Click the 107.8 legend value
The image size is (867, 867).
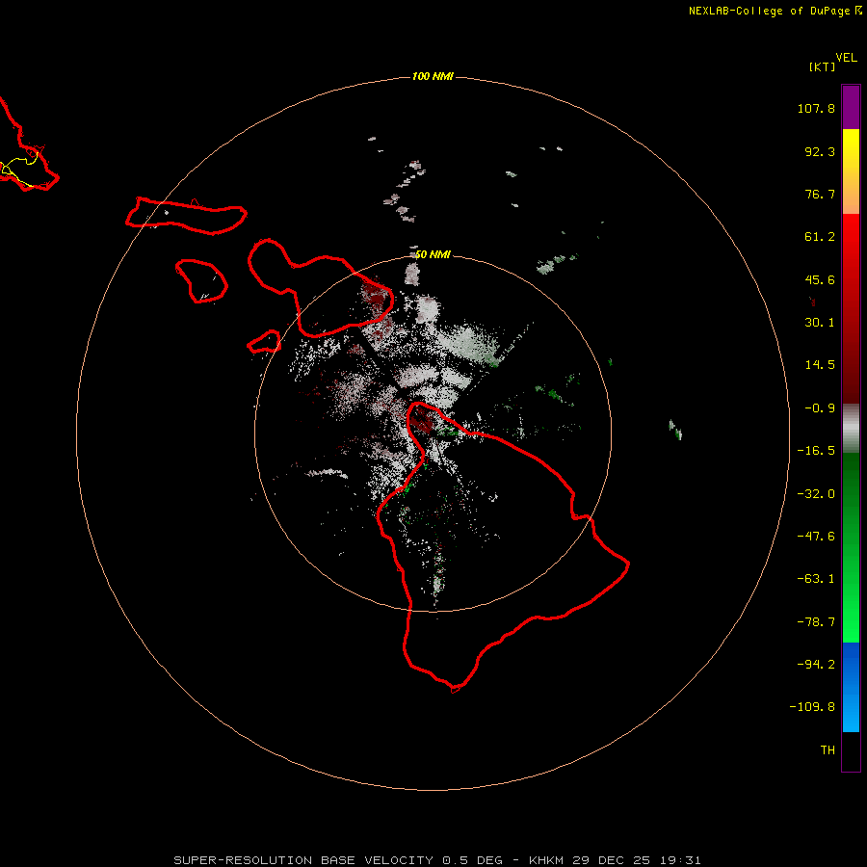tap(816, 108)
